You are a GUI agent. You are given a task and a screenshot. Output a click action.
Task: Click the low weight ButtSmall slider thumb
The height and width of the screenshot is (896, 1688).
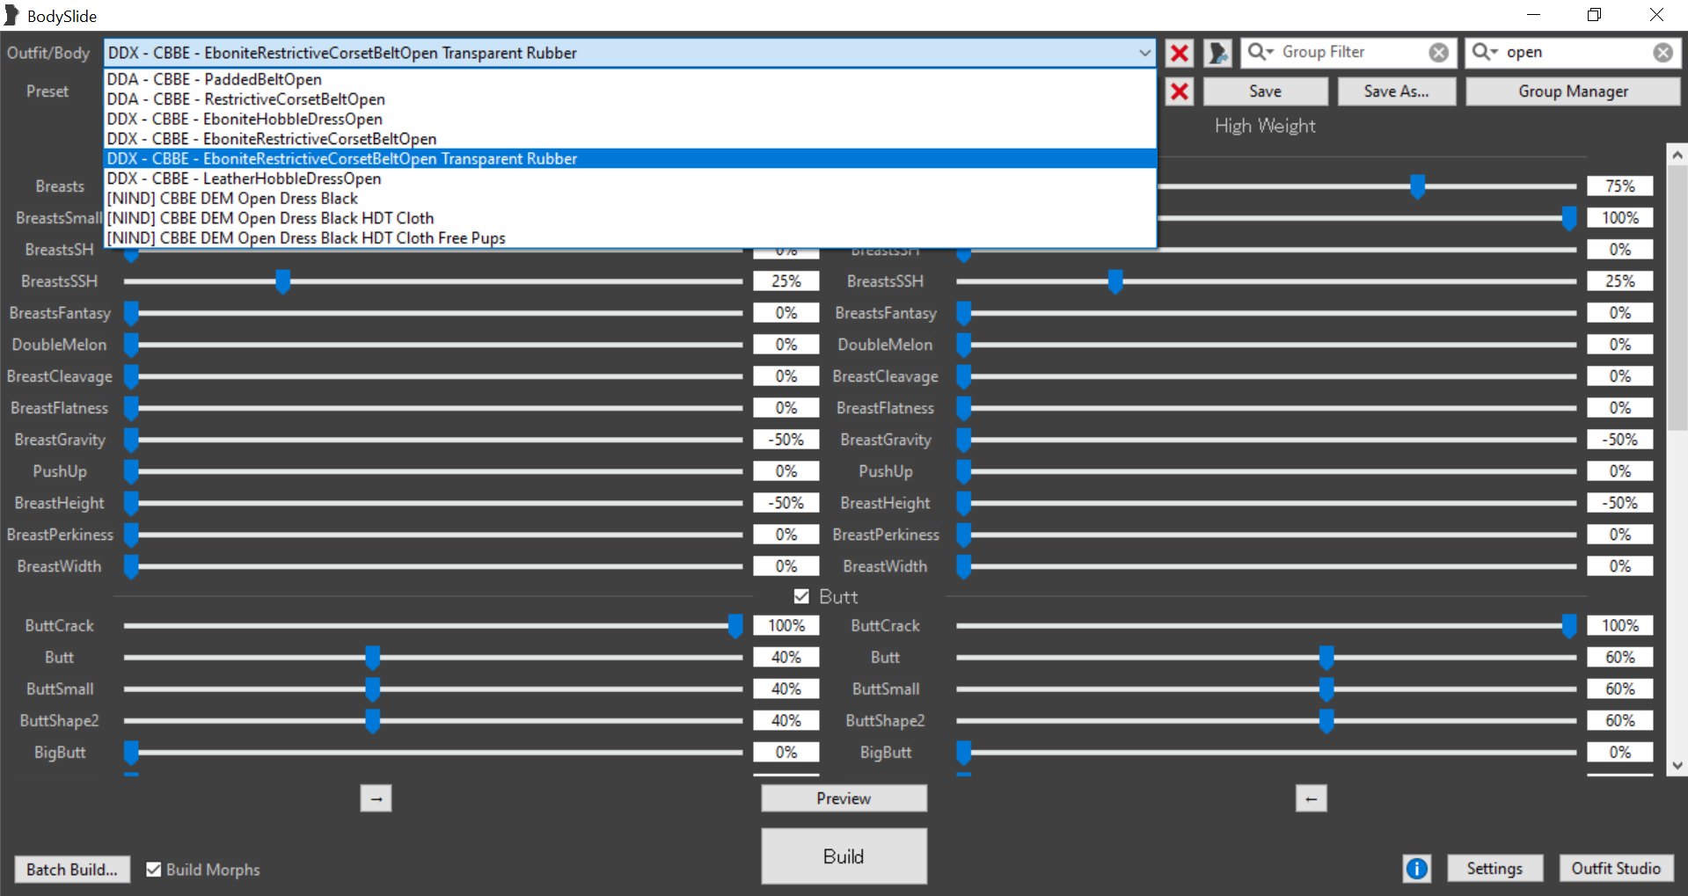pyautogui.click(x=372, y=689)
